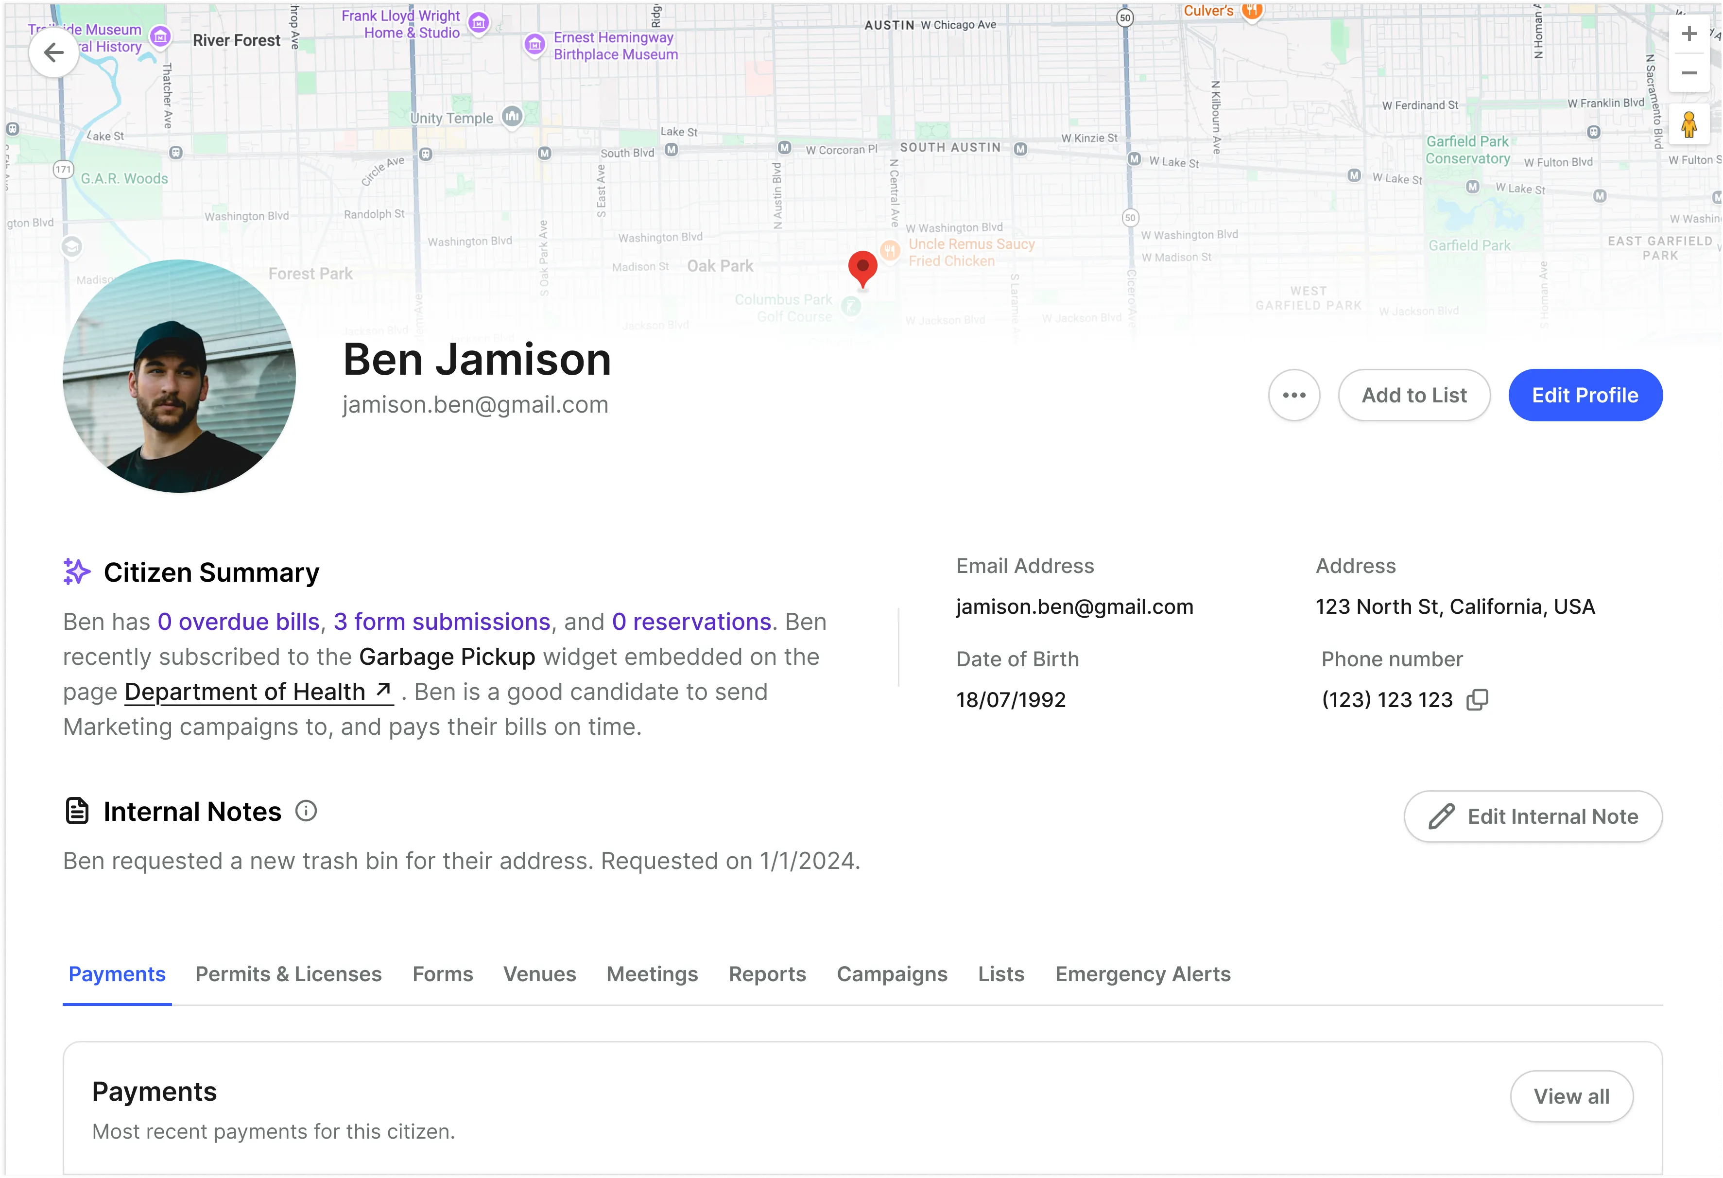Open the Meetings tab
Viewport: 1723px width, 1178px height.
point(653,974)
